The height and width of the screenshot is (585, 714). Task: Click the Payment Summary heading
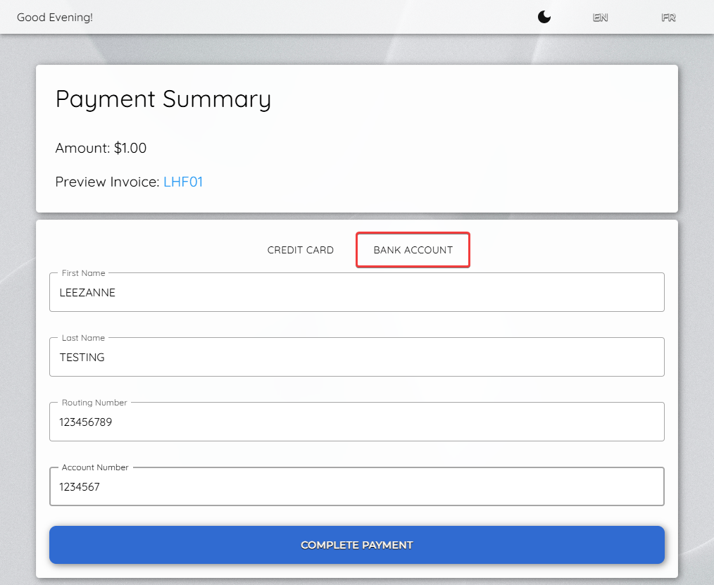[x=163, y=99]
